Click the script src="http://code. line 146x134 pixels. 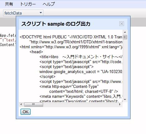pos(81,62)
